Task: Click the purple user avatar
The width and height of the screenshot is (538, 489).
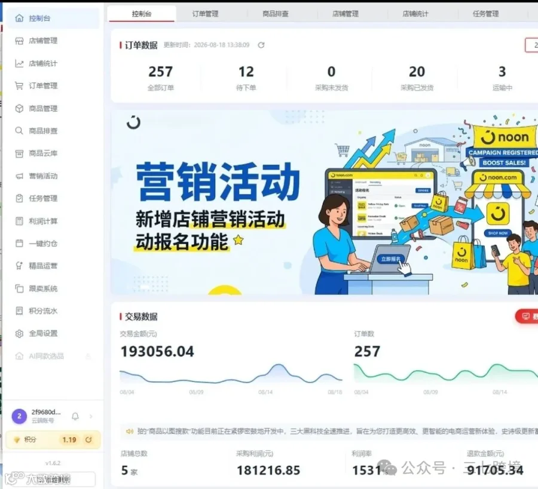Action: (19, 416)
